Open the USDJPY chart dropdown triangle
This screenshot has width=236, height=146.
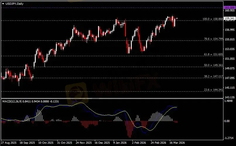click(x=3, y=4)
